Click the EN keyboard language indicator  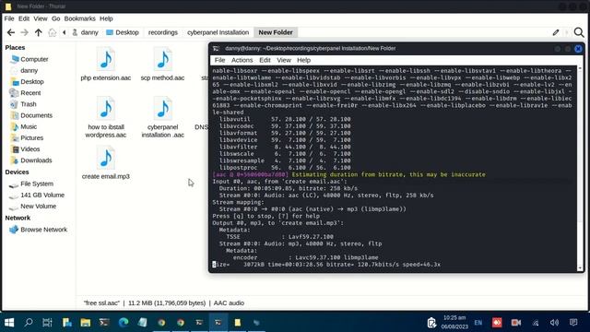(x=478, y=323)
